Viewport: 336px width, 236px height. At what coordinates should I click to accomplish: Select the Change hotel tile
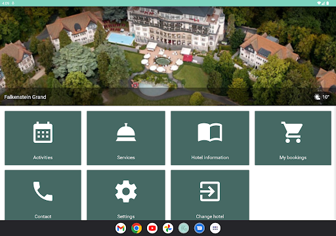click(210, 195)
